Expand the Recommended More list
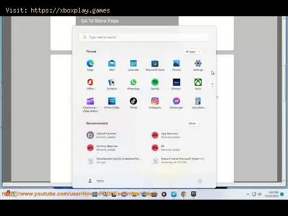The image size is (288, 216). (194, 124)
